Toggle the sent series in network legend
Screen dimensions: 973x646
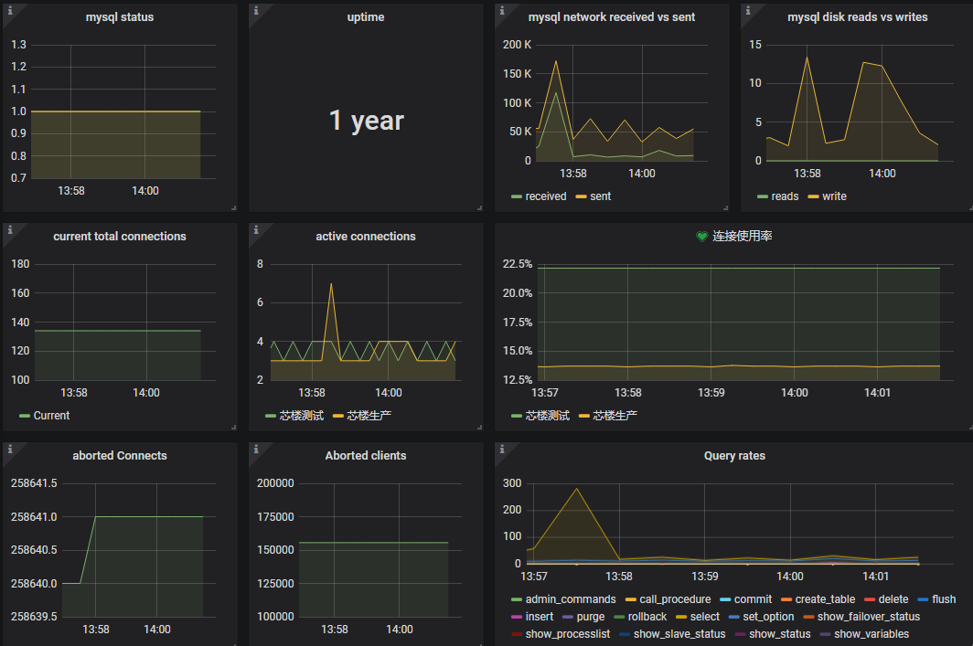pyautogui.click(x=600, y=196)
